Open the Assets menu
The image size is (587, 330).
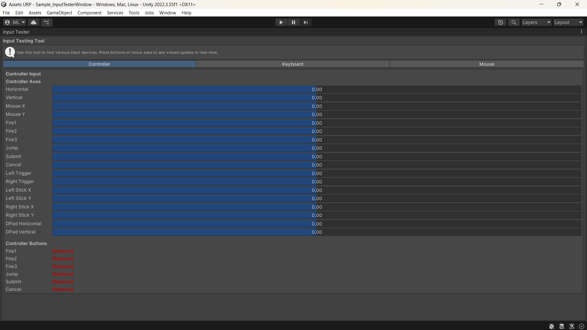35,13
